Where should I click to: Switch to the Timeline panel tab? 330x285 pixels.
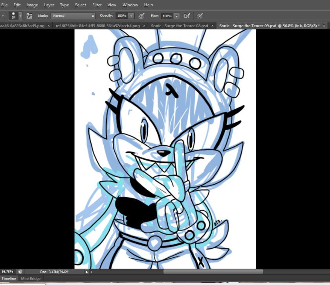(9, 278)
